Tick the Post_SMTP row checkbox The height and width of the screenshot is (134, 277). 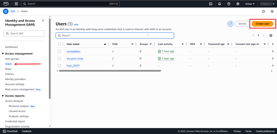tap(60, 66)
